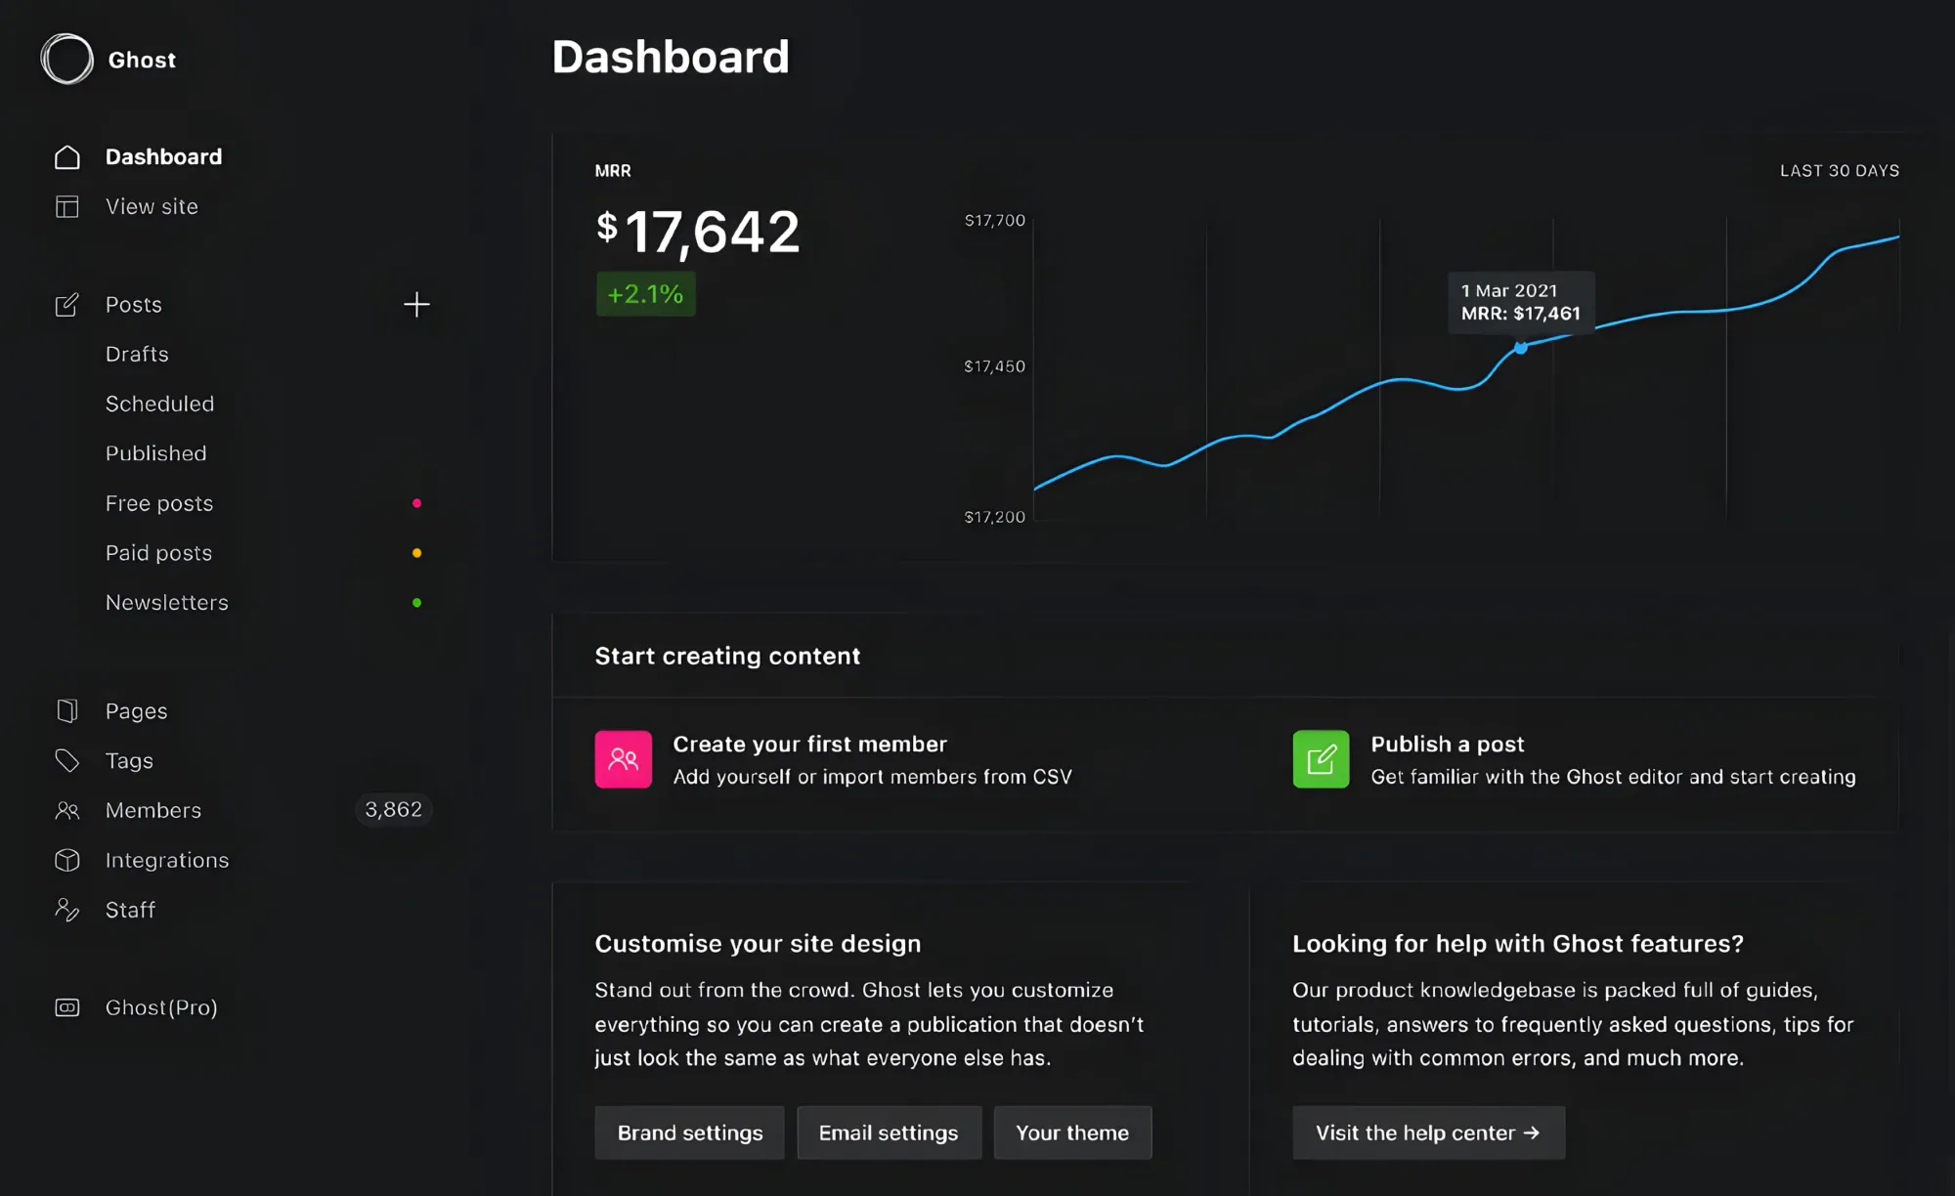Viewport: 1955px width, 1196px height.
Task: Click the Ghost logo circle icon
Action: tap(66, 59)
